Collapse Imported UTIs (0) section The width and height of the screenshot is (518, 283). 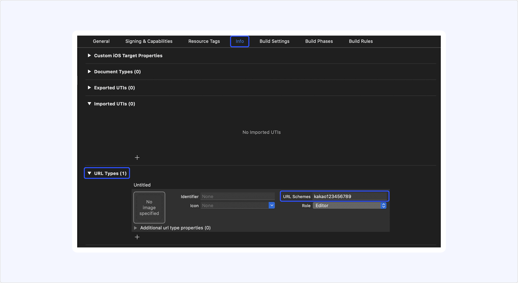coord(89,104)
